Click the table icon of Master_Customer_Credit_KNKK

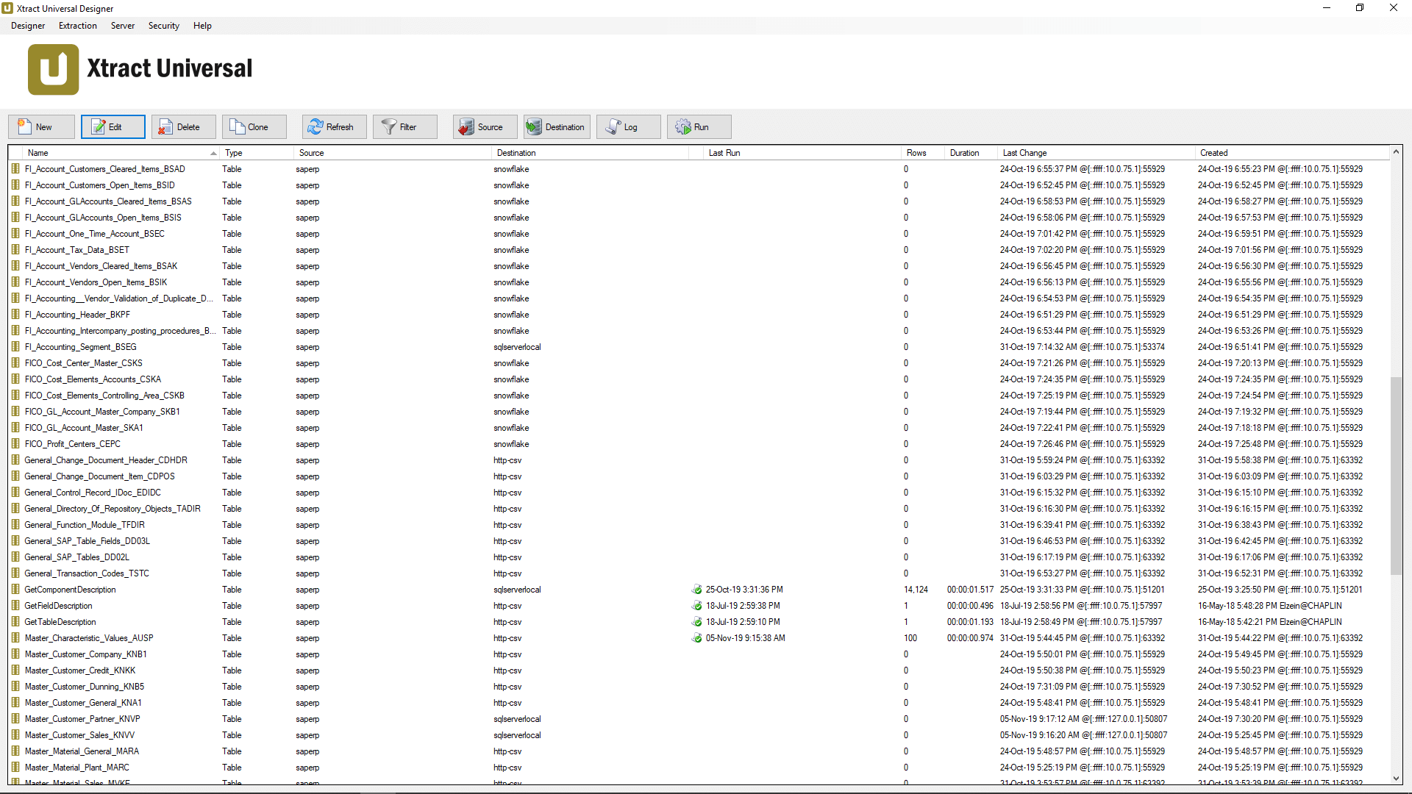point(15,670)
